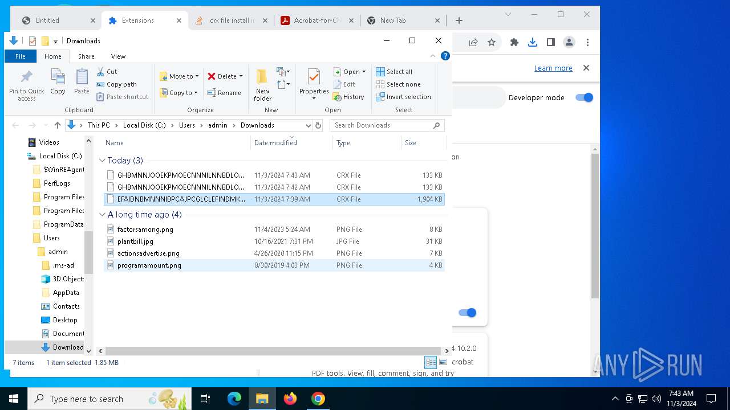This screenshot has width=730, height=410.
Task: Open Firefox from the taskbar
Action: pos(290,399)
